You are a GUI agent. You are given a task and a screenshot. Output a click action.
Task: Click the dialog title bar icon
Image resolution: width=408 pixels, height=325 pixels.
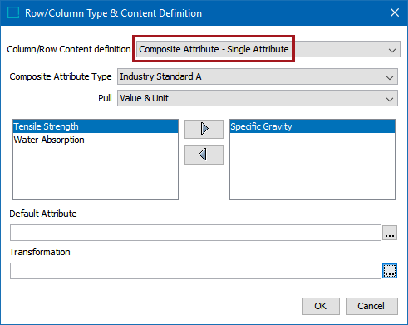(x=13, y=13)
